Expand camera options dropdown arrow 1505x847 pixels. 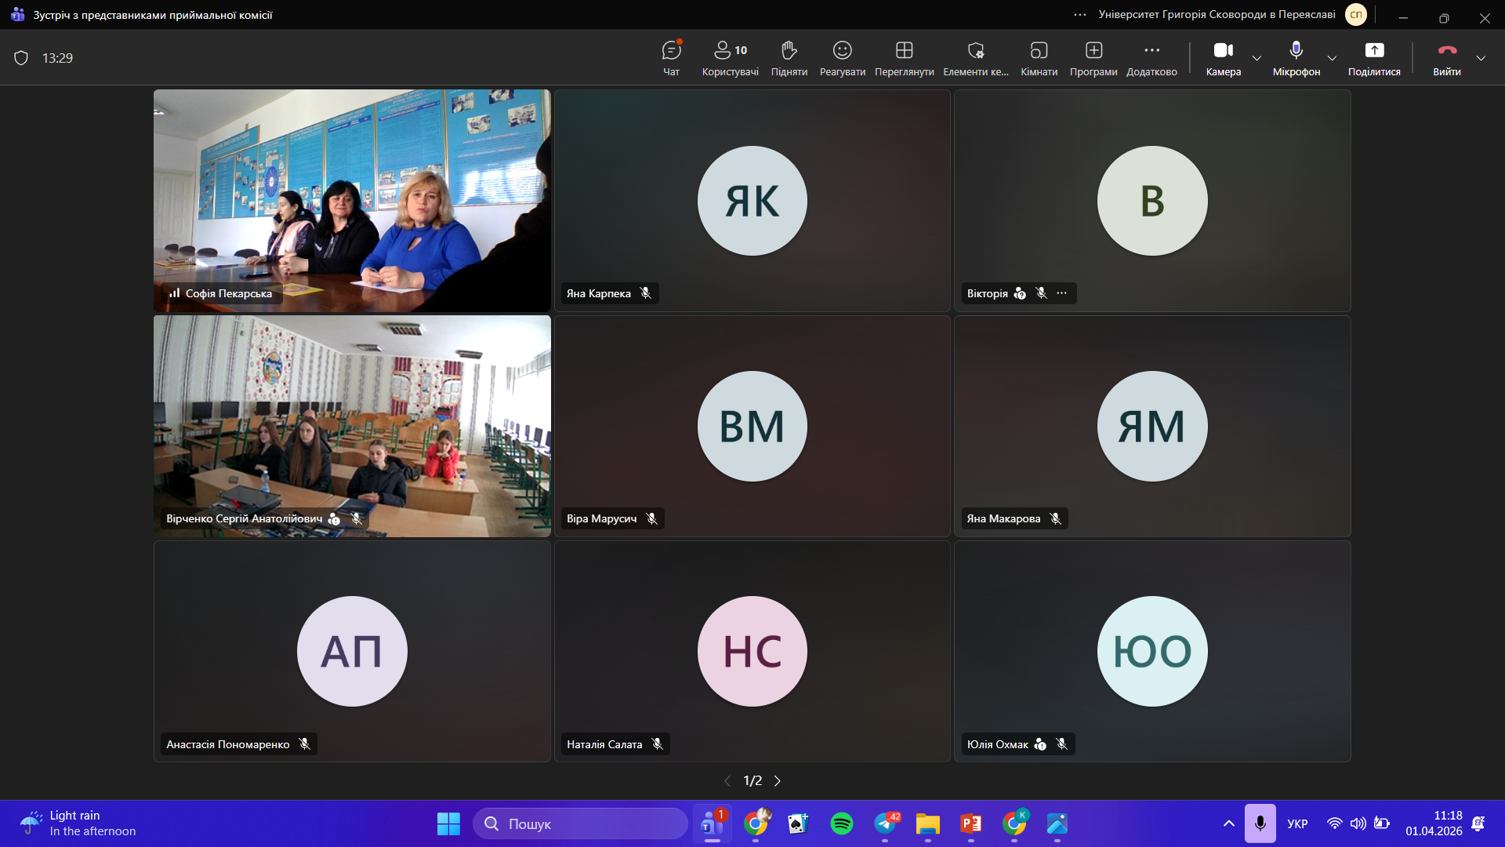tap(1257, 58)
